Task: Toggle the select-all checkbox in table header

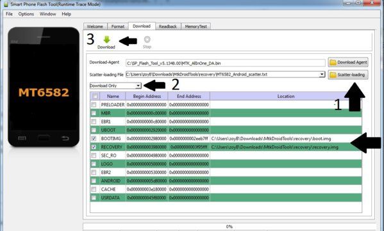Action: point(95,97)
